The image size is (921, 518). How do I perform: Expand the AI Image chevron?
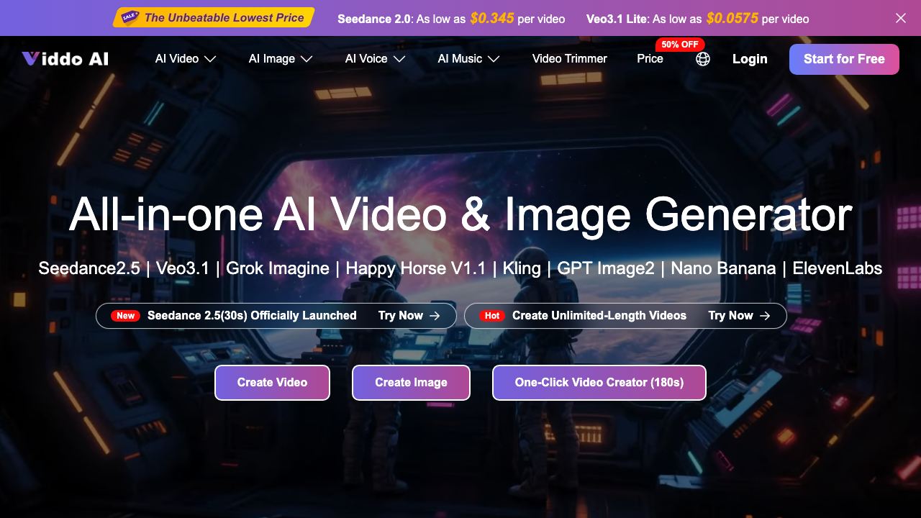point(307,59)
